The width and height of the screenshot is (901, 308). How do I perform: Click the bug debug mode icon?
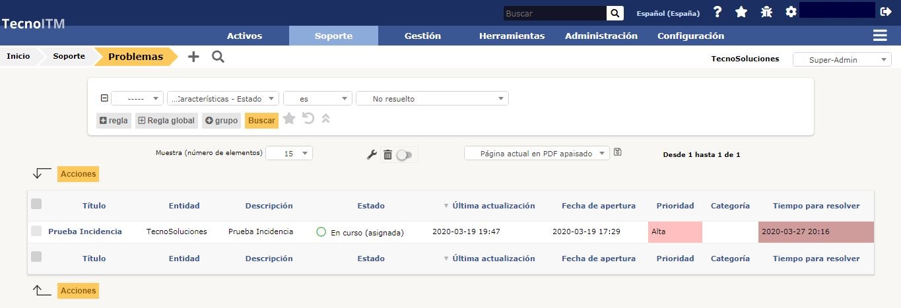[766, 12]
